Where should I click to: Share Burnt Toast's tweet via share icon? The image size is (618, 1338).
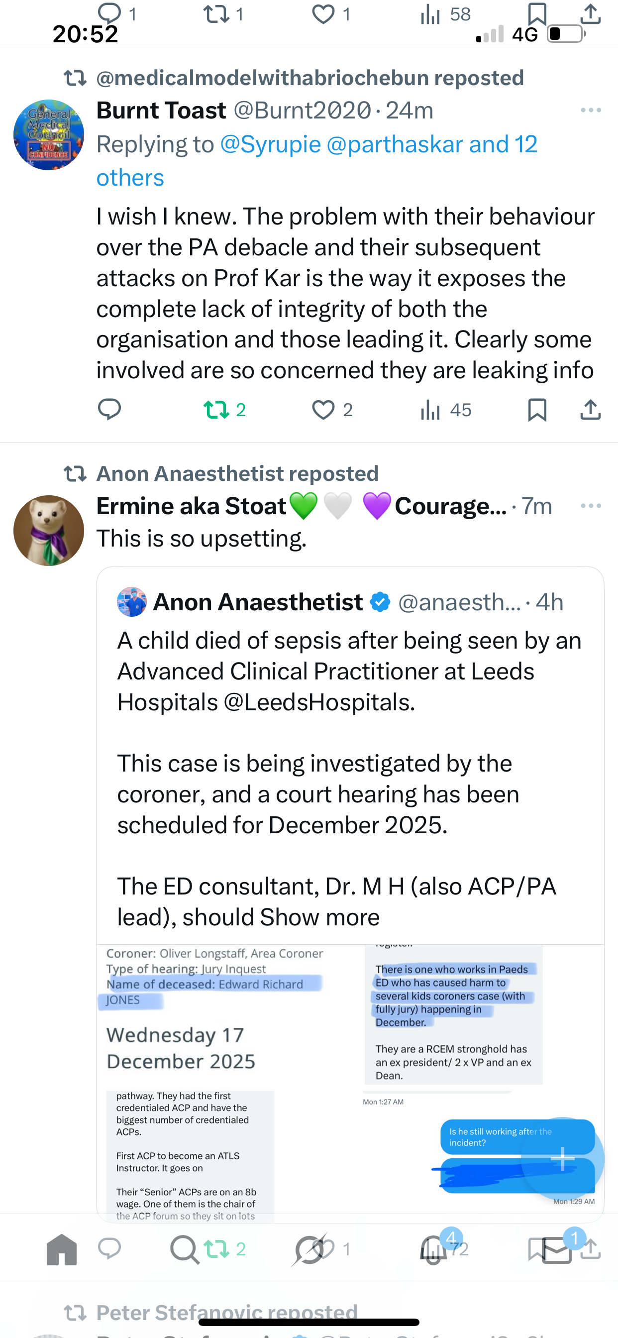tap(590, 410)
